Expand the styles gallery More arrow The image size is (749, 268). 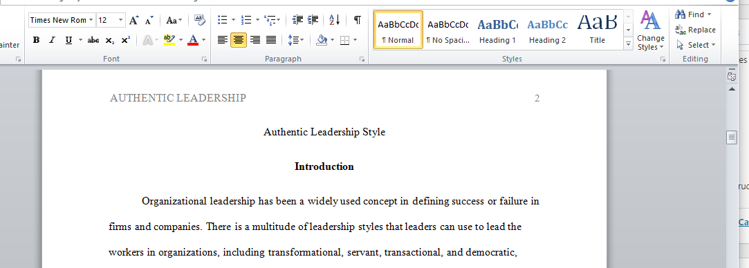point(628,44)
